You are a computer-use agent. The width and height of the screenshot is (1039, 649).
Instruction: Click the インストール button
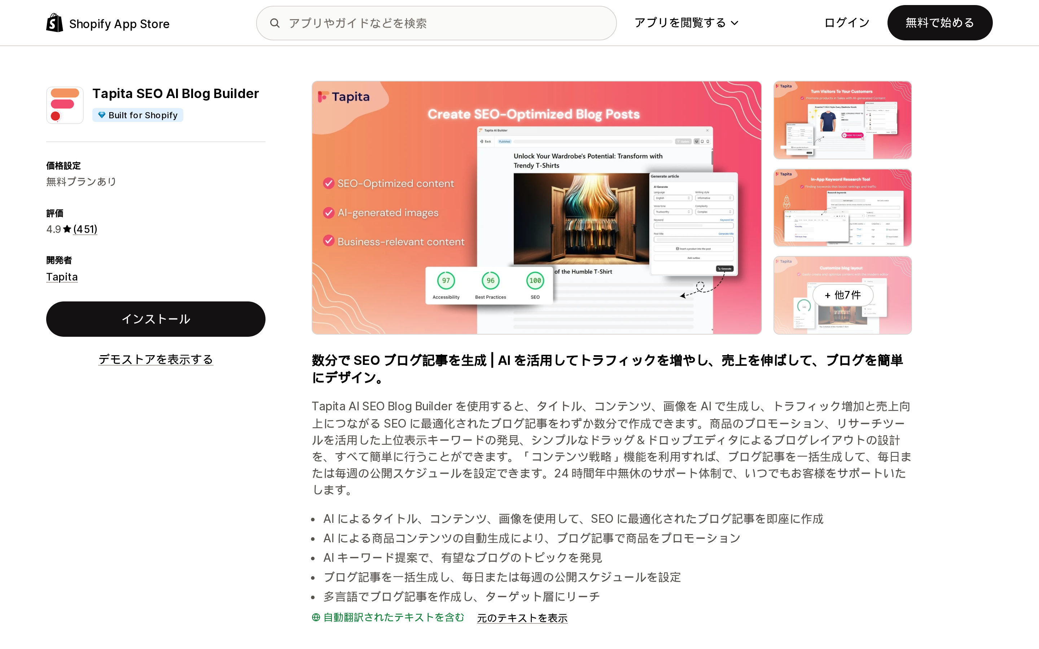156,319
